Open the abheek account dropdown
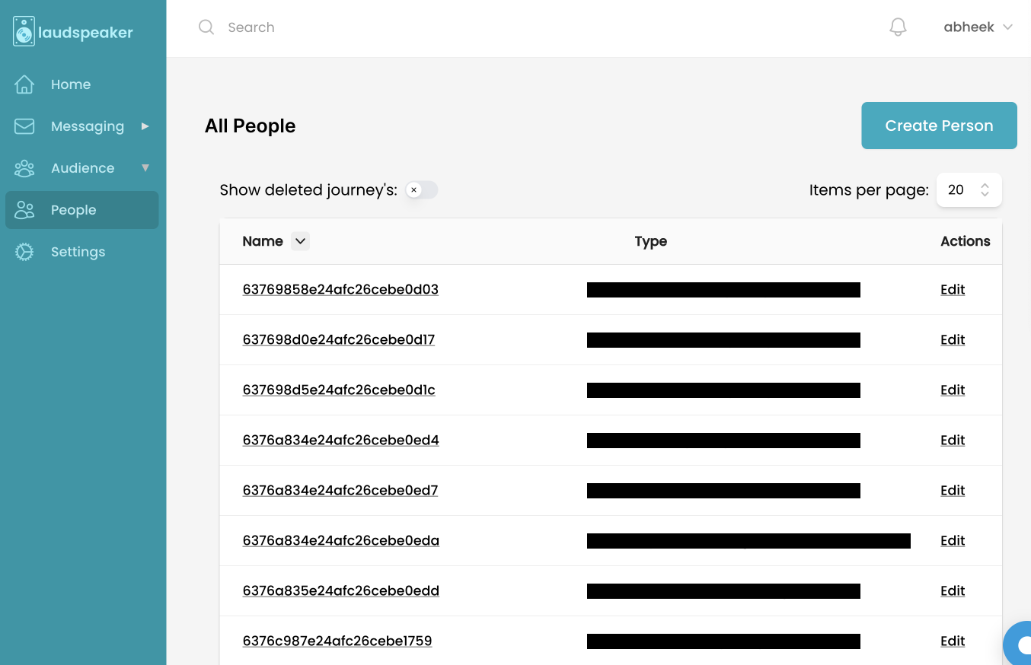 [978, 27]
